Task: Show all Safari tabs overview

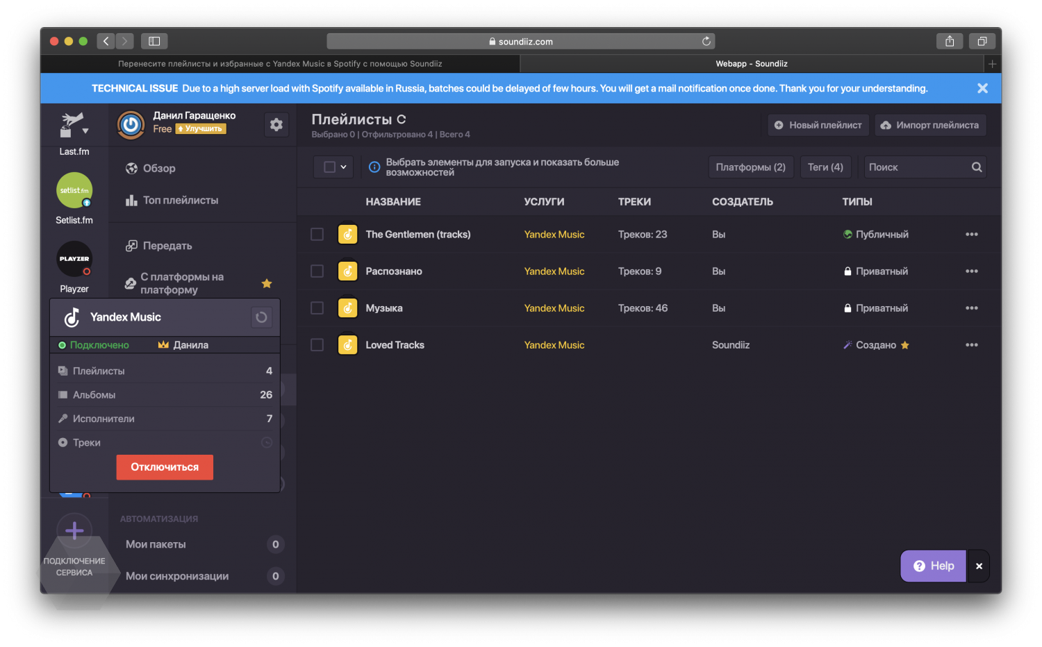Action: 982,42
